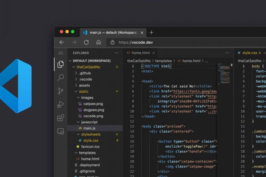Open the Remote Explorer icon
The image size is (266, 177).
coord(61,131)
